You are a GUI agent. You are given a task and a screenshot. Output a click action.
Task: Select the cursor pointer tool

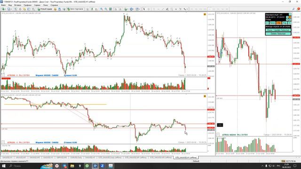point(144,9)
